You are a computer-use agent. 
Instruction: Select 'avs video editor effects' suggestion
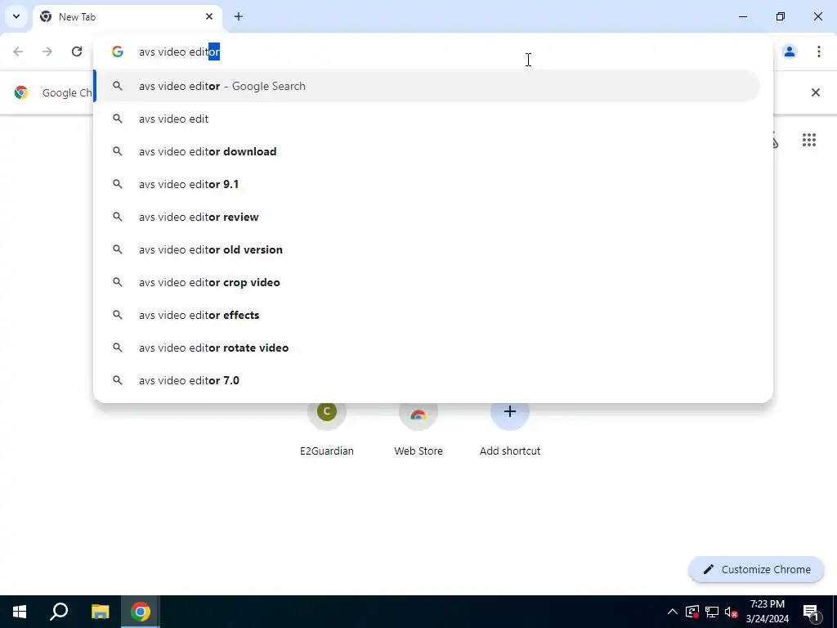click(x=427, y=315)
